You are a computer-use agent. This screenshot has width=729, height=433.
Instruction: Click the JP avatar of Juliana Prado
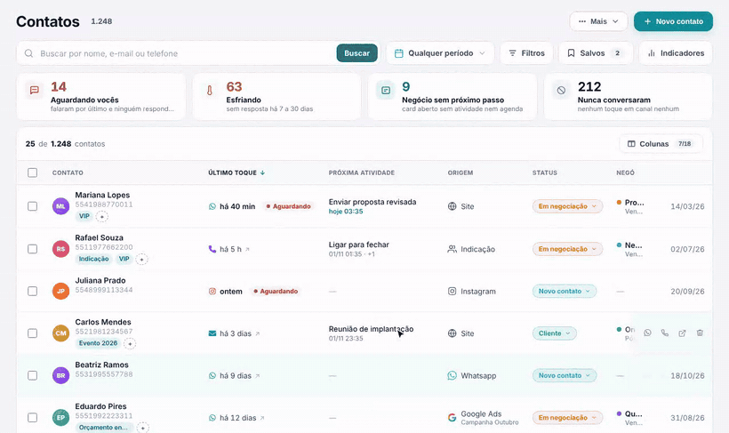(x=60, y=291)
